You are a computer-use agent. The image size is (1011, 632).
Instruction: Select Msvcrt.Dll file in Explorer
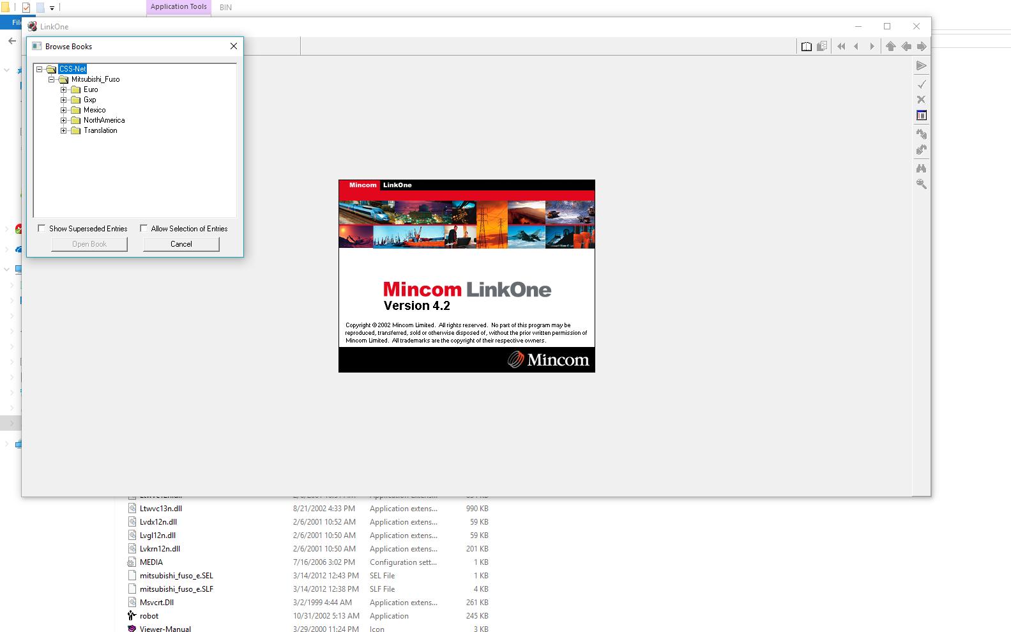tap(156, 603)
